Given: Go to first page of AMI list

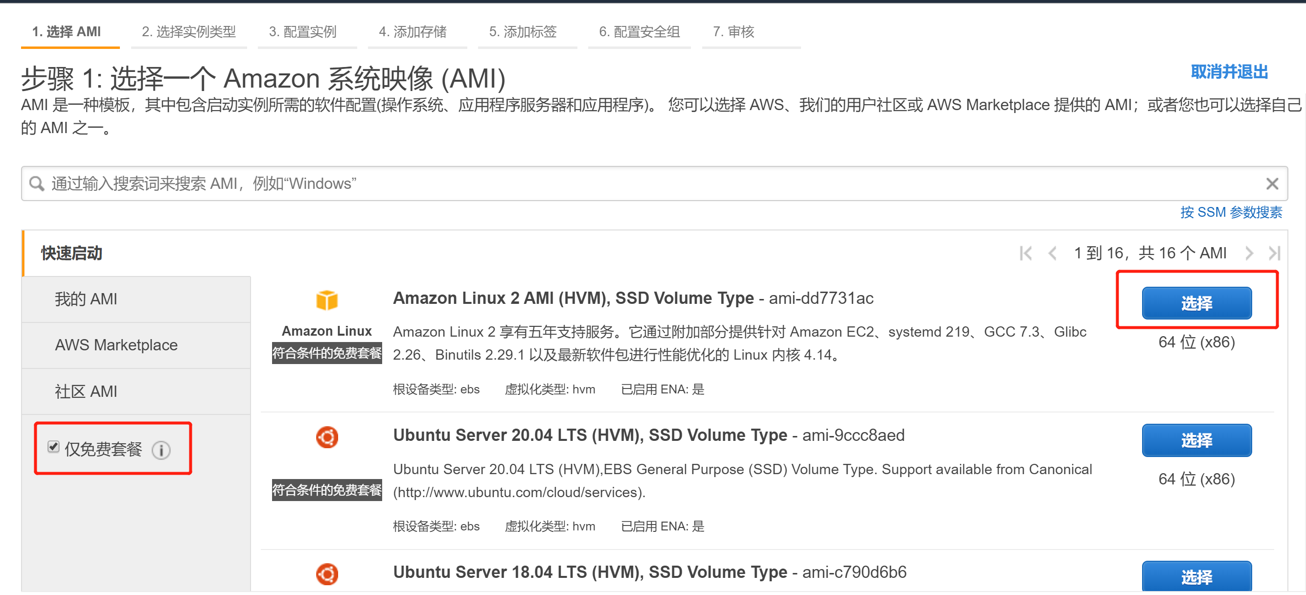Looking at the screenshot, I should (x=1025, y=253).
